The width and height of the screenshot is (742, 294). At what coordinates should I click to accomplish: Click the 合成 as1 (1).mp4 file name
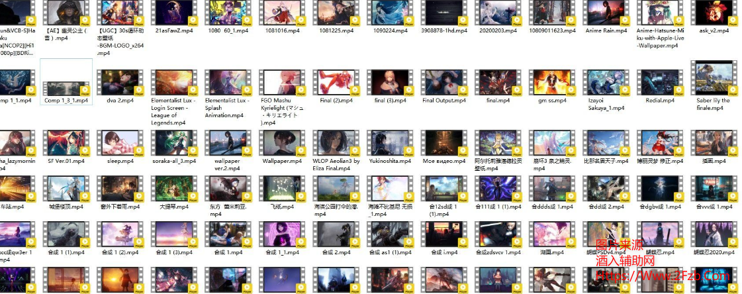[391, 252]
